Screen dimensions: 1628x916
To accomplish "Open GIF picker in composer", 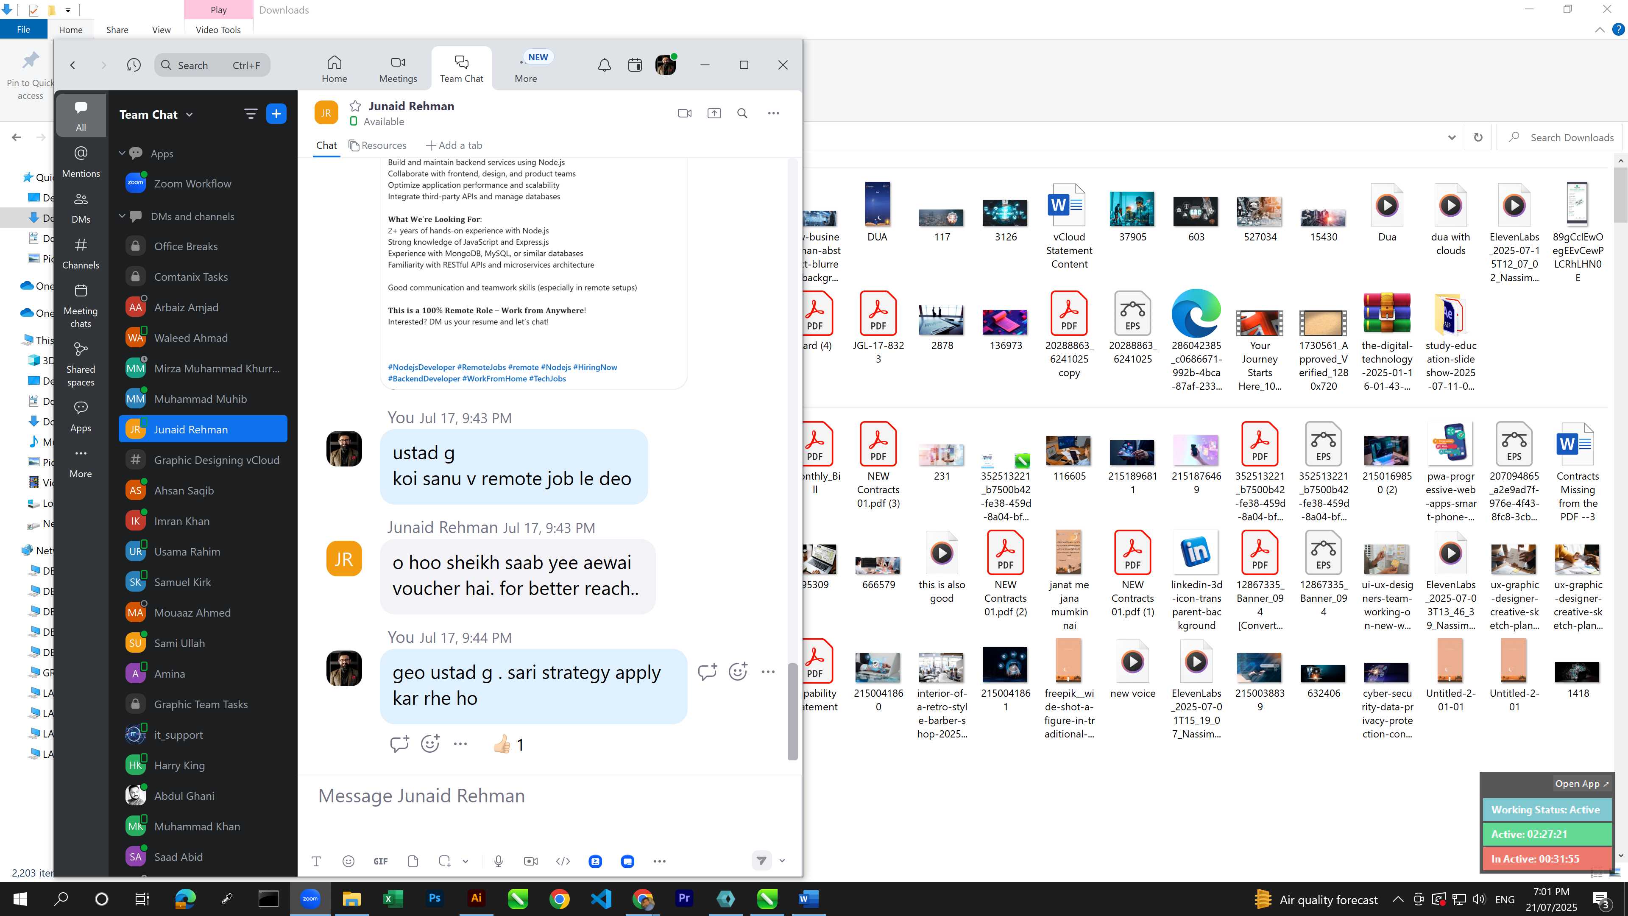I will point(380,861).
